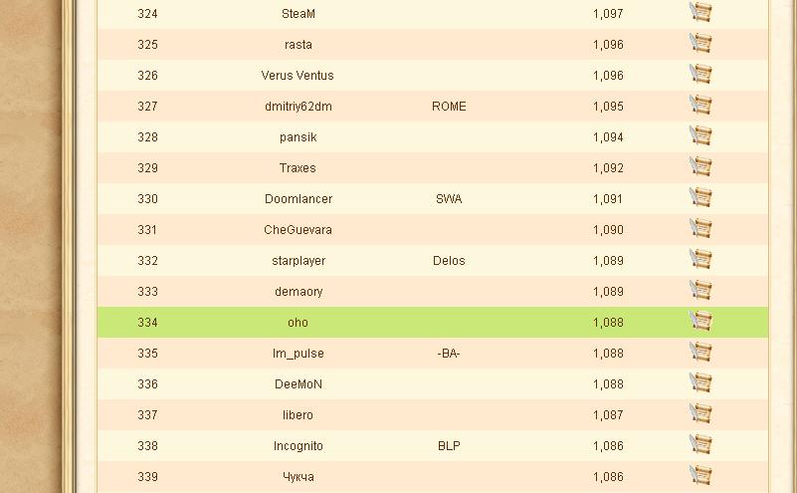This screenshot has width=797, height=493.
Task: Open the scroll icon beside Verus Ventus
Action: [700, 74]
